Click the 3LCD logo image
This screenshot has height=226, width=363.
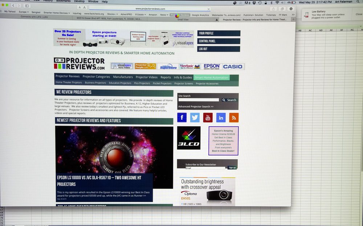coord(189,138)
